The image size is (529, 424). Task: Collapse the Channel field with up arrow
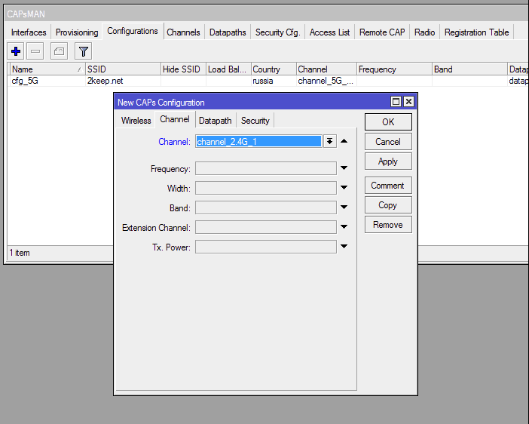344,141
